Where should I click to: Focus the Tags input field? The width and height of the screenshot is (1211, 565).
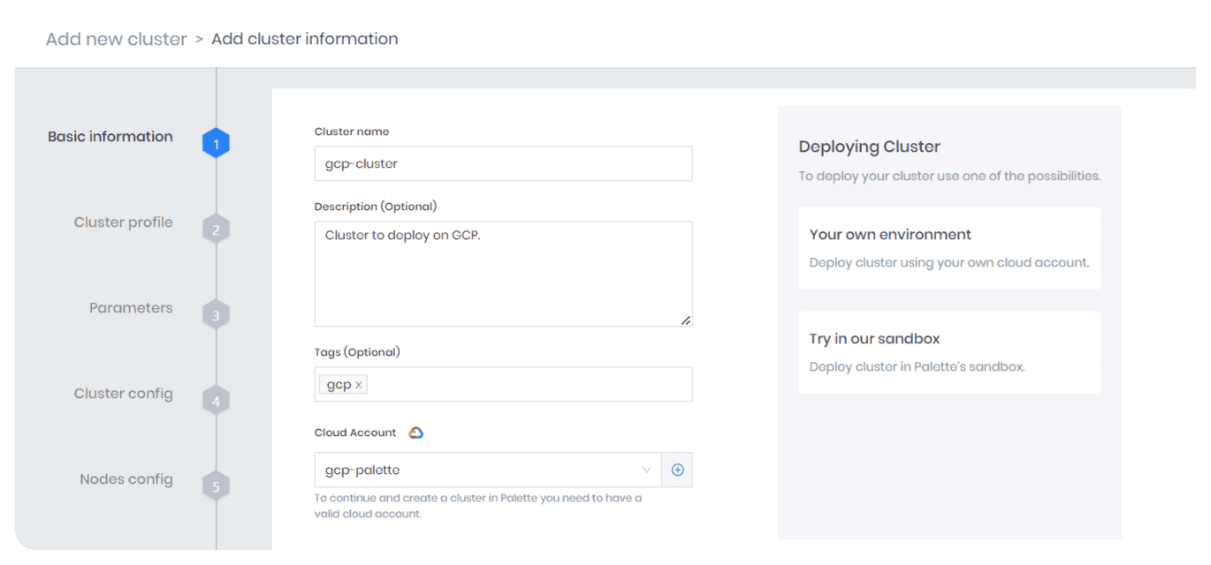coord(503,384)
